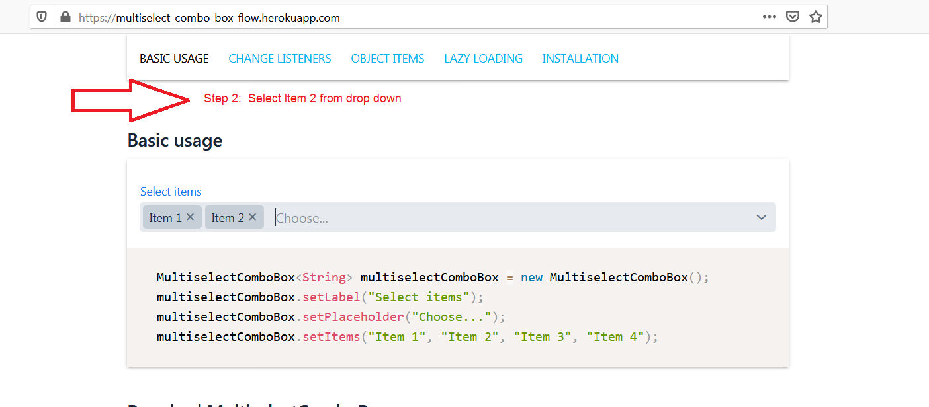
Task: Click the padlock site security icon
Action: pyautogui.click(x=65, y=17)
